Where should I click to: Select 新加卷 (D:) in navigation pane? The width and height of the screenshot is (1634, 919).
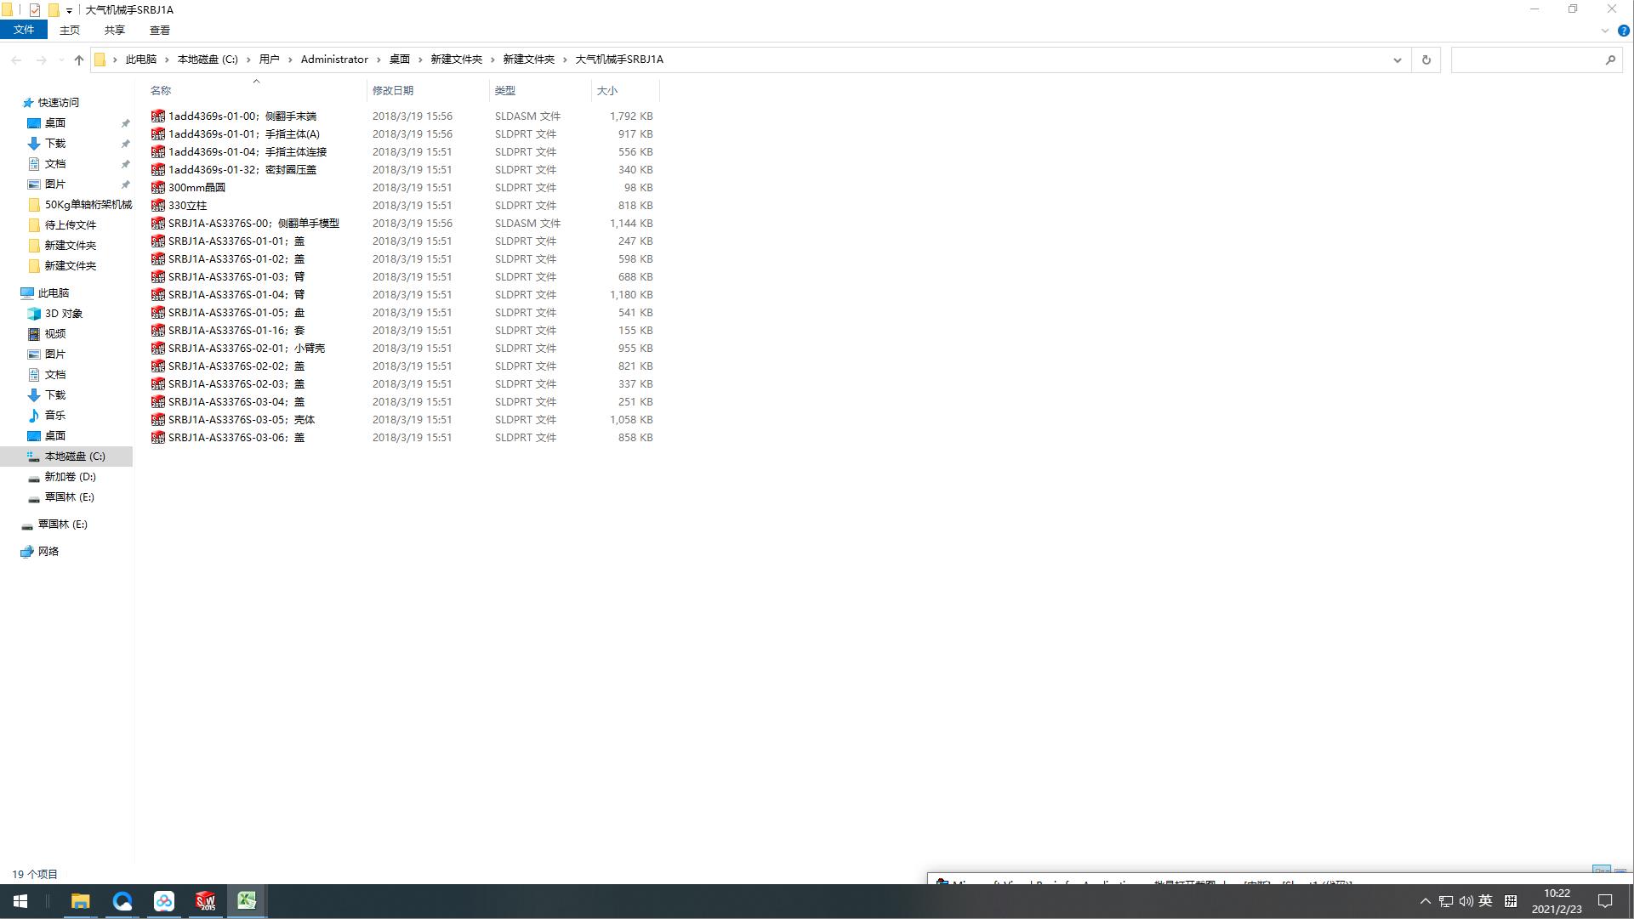[70, 477]
